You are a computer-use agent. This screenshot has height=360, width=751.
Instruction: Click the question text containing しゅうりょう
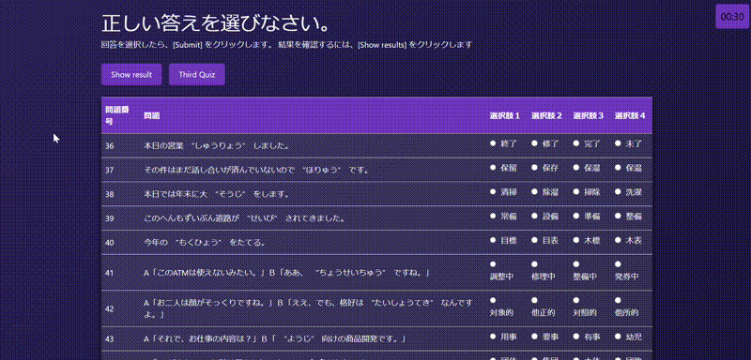pos(217,146)
